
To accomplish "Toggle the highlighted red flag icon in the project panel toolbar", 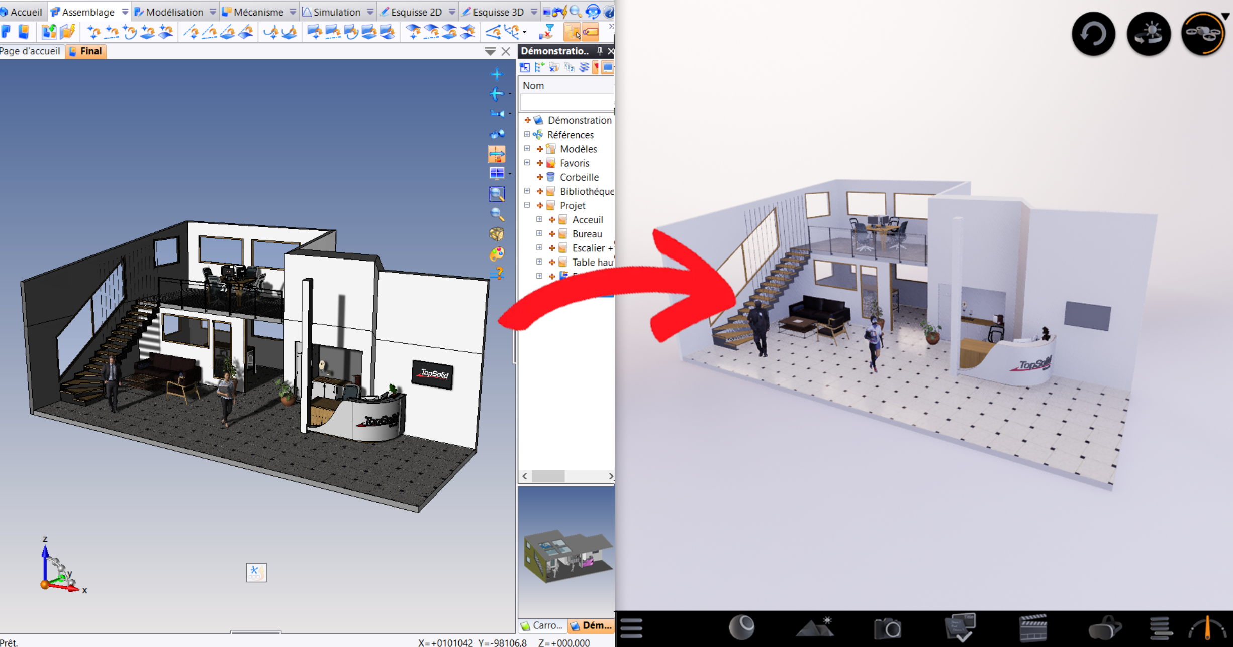I will [x=596, y=67].
